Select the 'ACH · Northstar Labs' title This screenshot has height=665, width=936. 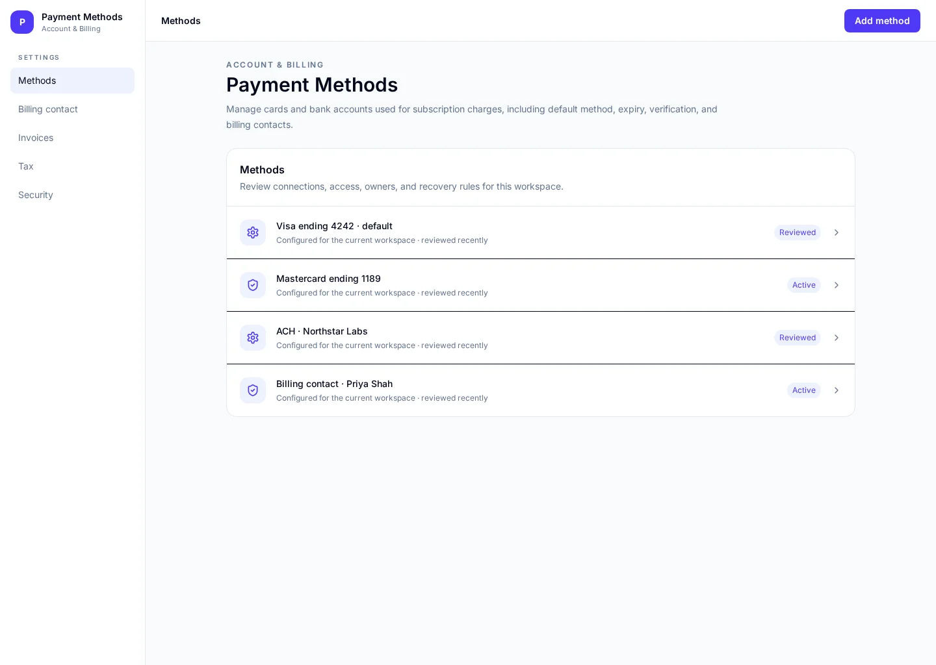pos(322,331)
